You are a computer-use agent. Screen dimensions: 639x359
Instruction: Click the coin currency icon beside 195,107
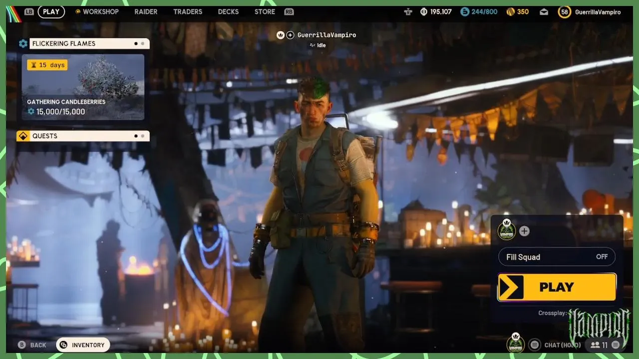point(424,11)
